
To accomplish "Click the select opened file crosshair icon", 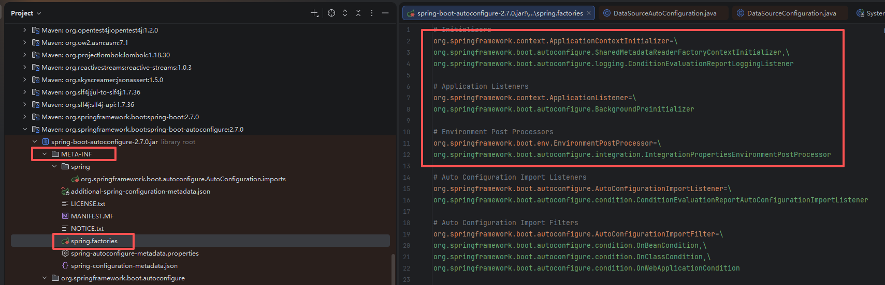I will coord(331,13).
